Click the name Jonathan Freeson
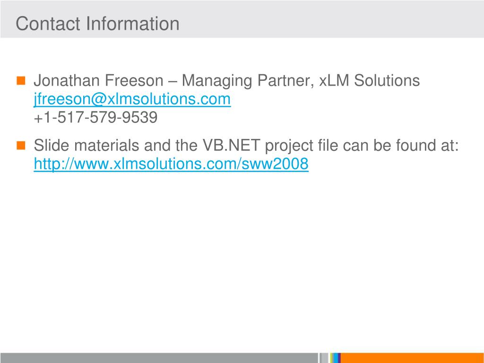Image resolution: width=484 pixels, height=363 pixels. tap(98, 80)
